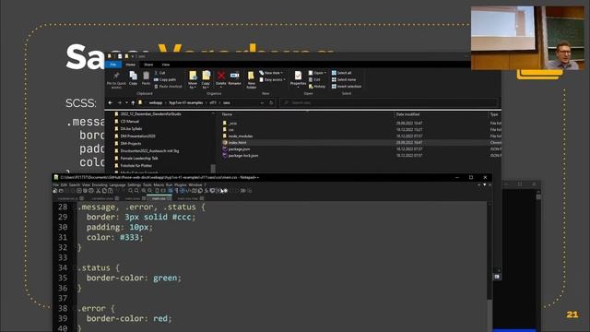
Task: Click History in the Explorer Open group
Action: pyautogui.click(x=317, y=86)
